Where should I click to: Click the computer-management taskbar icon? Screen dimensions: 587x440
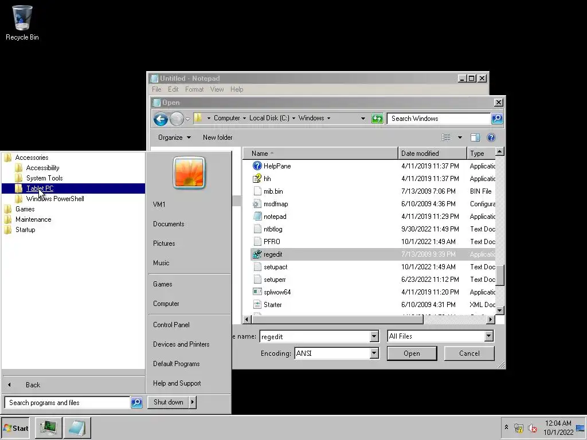coord(49,427)
